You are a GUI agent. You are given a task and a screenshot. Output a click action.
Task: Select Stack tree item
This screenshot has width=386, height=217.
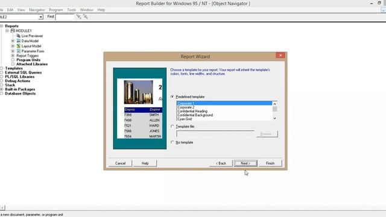[x=10, y=85]
